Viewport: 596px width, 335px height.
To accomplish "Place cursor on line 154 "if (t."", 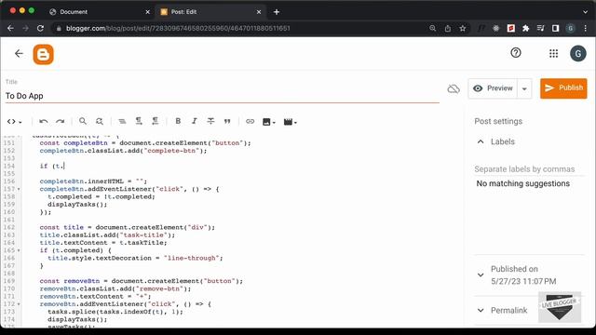I will (x=52, y=166).
